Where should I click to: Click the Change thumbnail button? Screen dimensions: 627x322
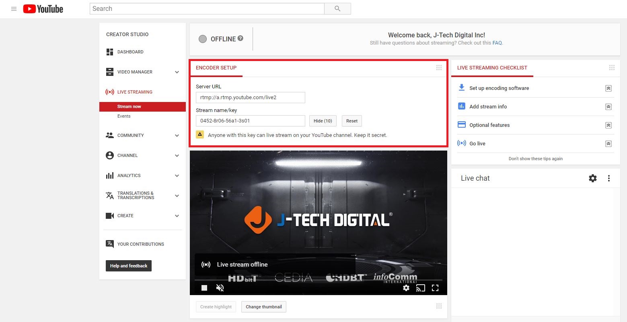click(264, 307)
